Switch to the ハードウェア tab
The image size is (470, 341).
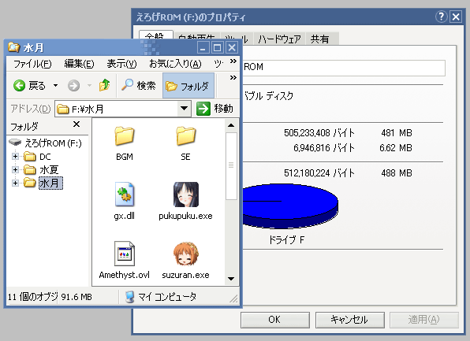click(279, 39)
